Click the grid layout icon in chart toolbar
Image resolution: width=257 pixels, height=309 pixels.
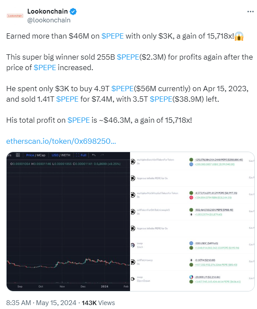point(18,155)
